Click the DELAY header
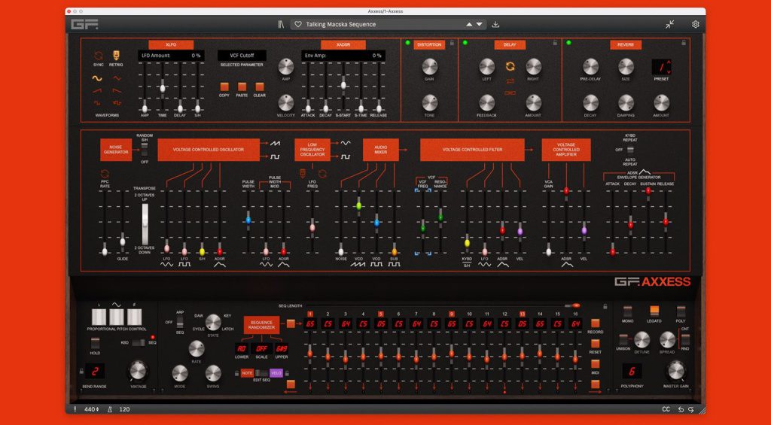Screen dimensions: 771x425 coord(510,44)
